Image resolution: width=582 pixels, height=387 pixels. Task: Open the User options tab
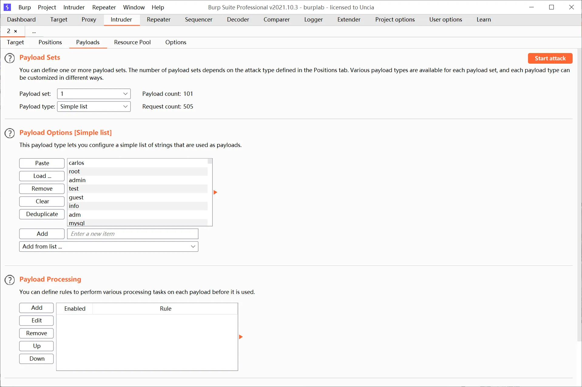coord(445,19)
